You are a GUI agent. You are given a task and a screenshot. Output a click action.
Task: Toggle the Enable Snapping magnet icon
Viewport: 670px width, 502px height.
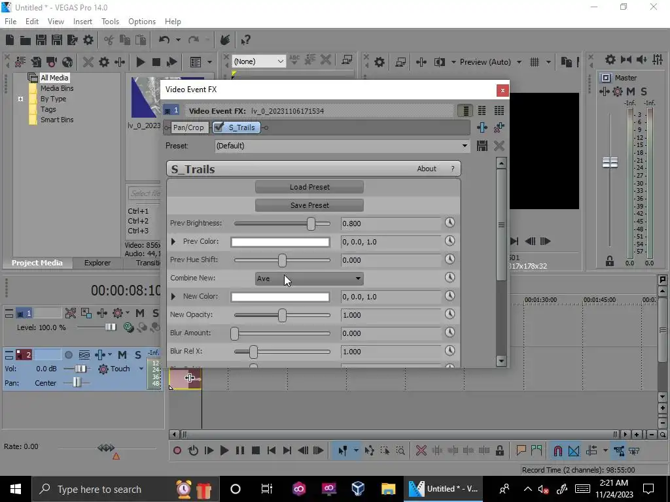pyautogui.click(x=557, y=450)
